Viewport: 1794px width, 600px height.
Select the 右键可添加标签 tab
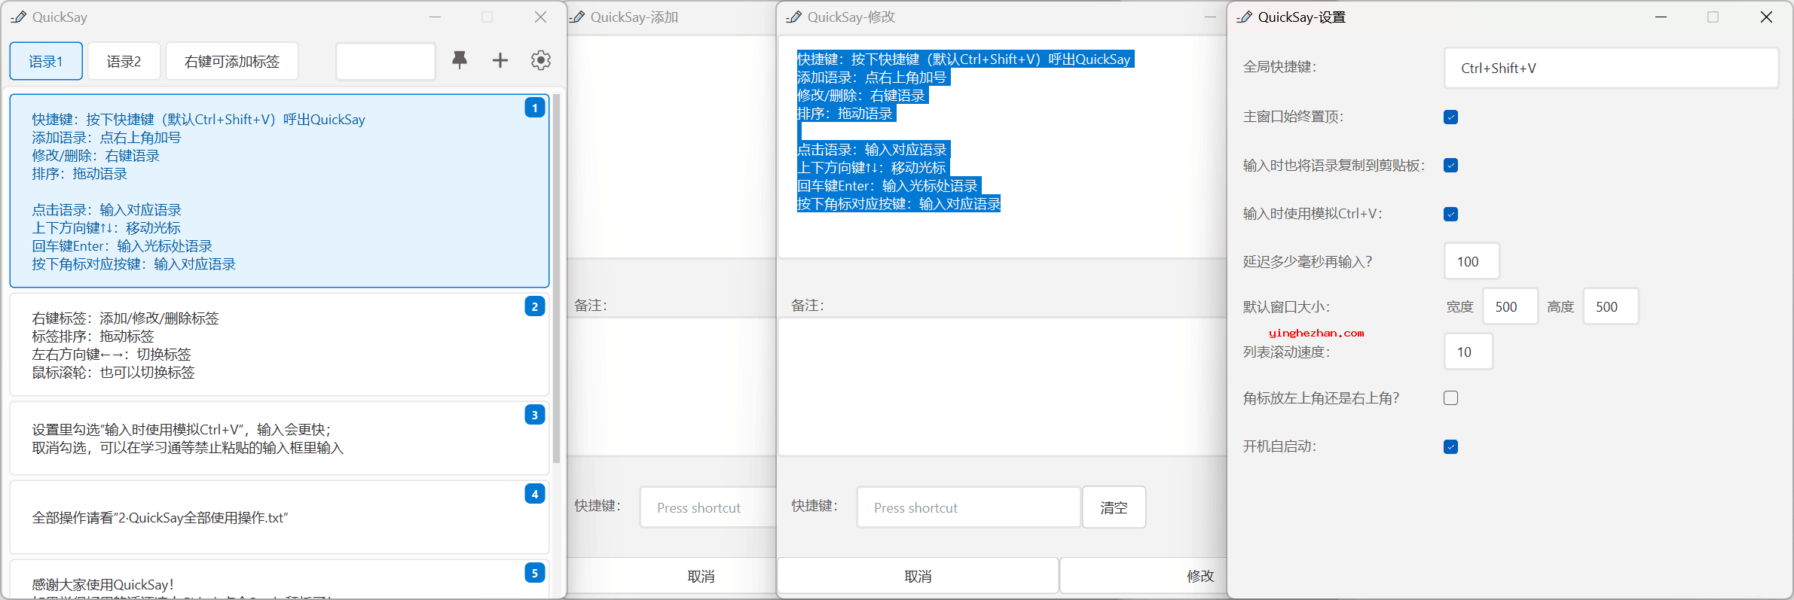click(231, 61)
